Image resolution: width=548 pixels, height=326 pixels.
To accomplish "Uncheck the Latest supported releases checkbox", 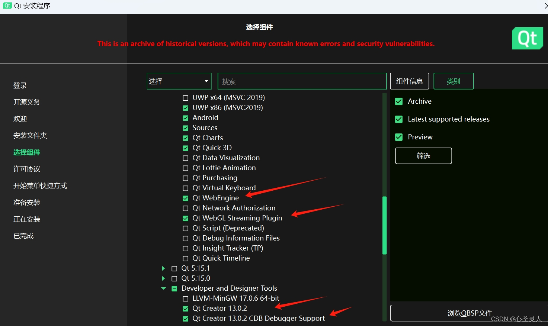I will click(399, 119).
